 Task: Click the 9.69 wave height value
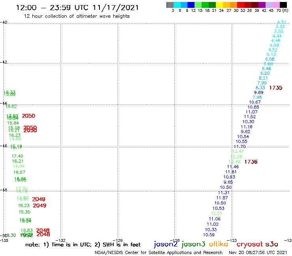[258, 93]
